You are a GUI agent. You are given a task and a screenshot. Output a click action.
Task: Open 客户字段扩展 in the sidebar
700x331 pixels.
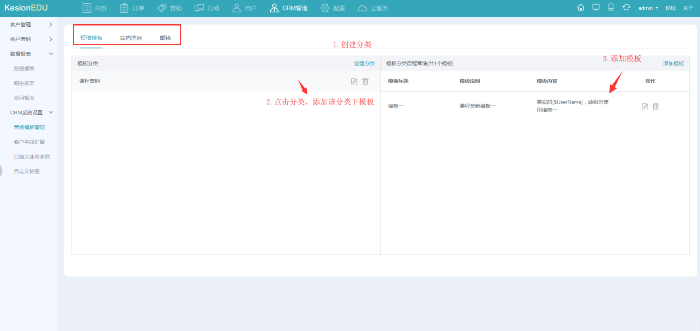pyautogui.click(x=29, y=142)
